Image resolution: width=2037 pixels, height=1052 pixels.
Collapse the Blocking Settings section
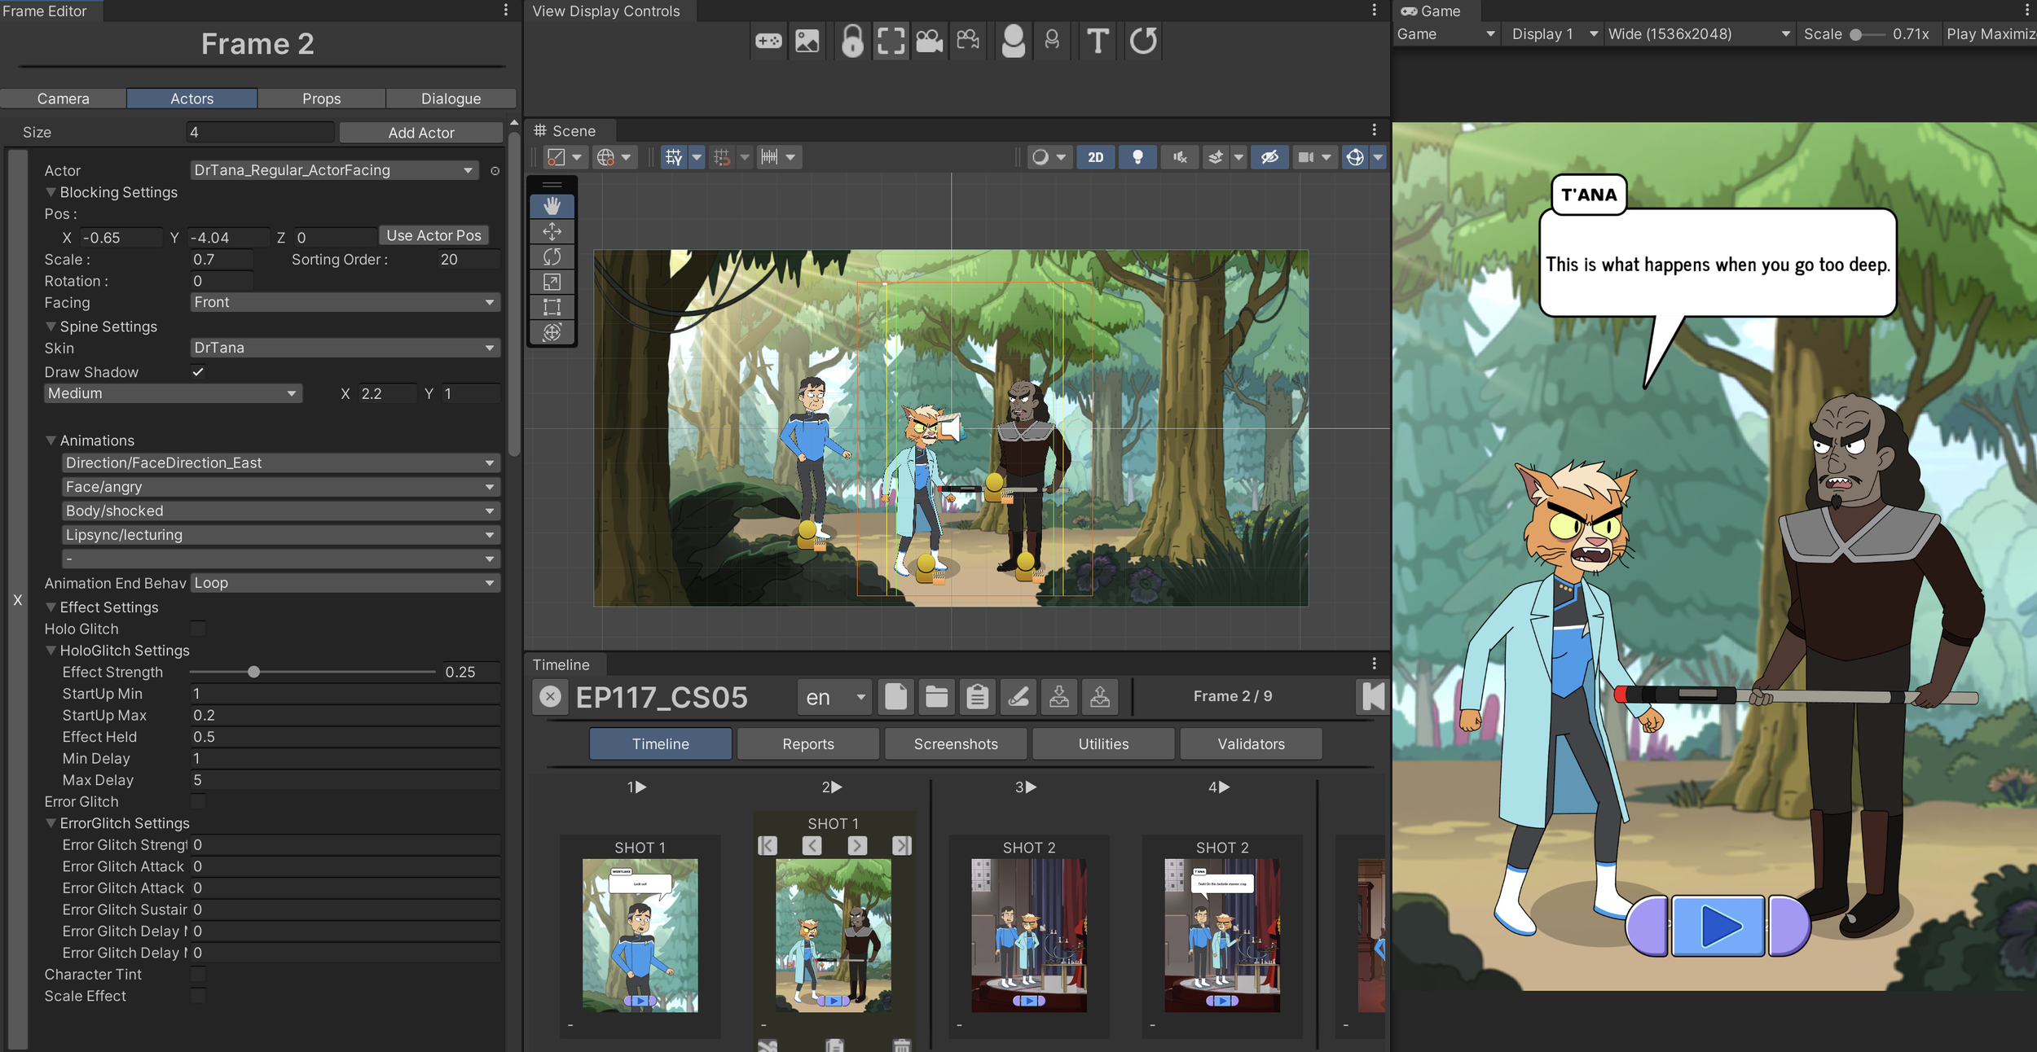coord(51,192)
